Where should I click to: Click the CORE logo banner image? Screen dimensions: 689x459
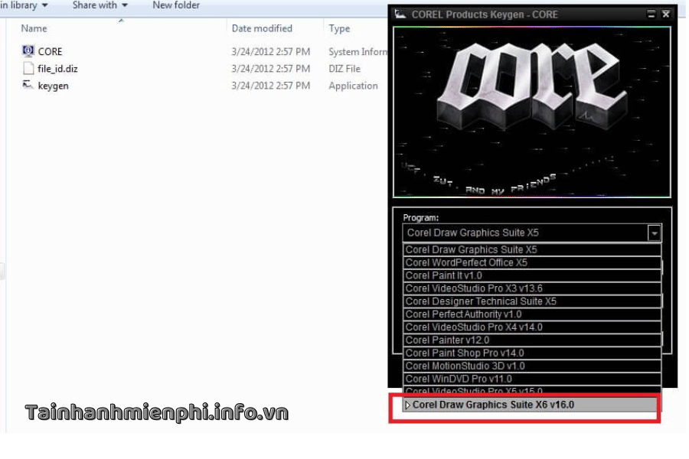[531, 112]
